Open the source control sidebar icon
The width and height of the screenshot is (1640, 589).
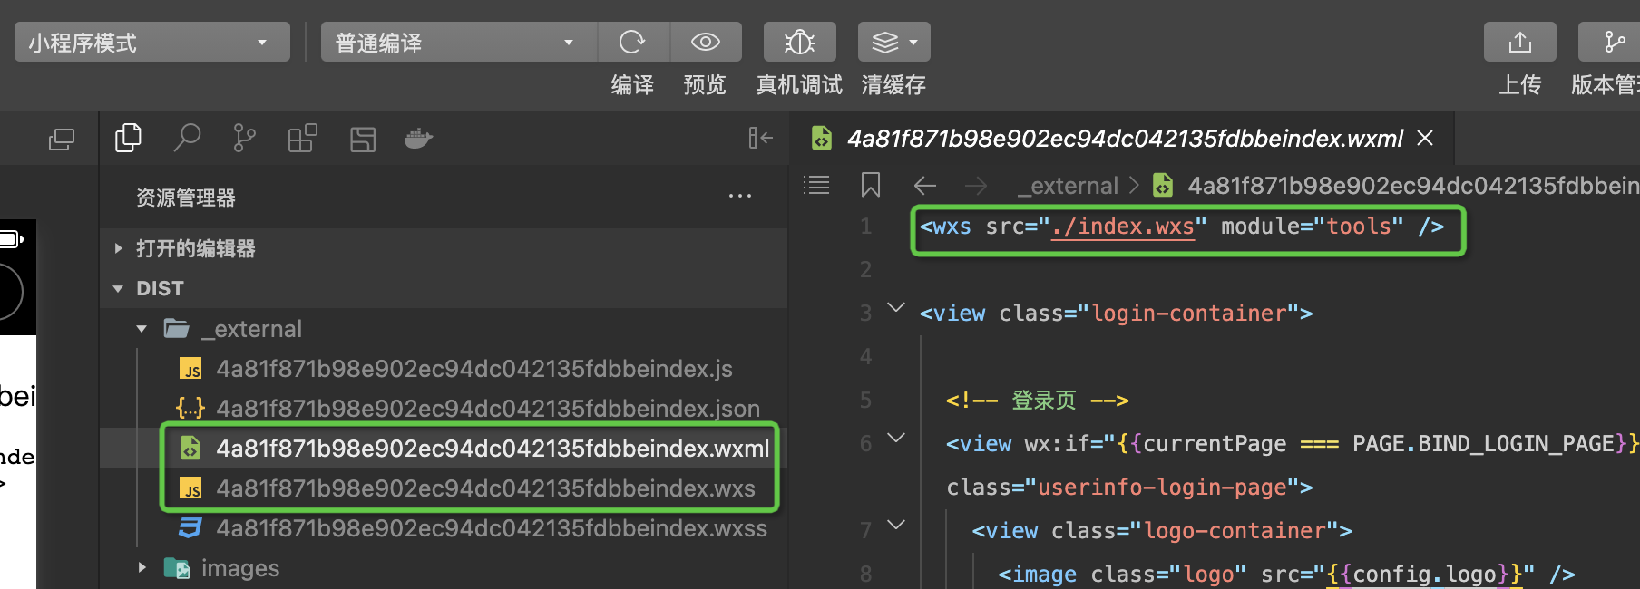click(244, 138)
